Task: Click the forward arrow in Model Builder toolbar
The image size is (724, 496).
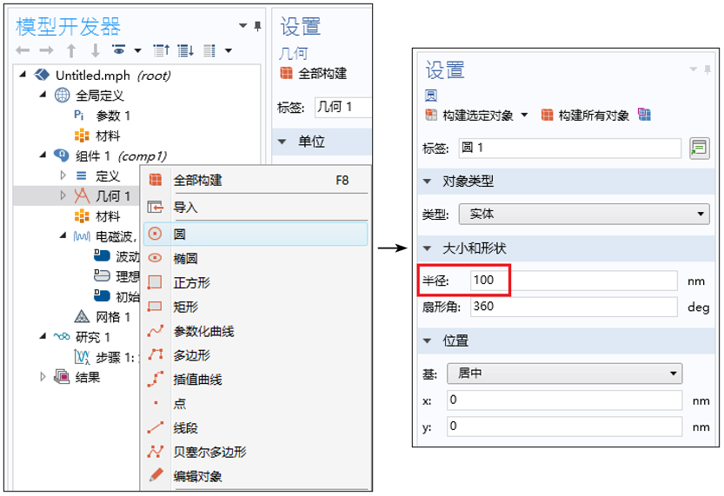Action: coord(46,50)
